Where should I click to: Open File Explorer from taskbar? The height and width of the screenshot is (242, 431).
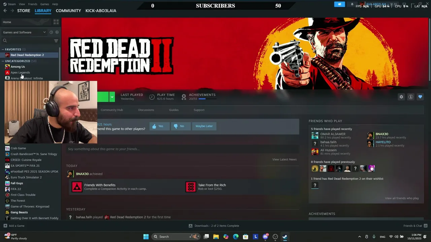[216, 237]
